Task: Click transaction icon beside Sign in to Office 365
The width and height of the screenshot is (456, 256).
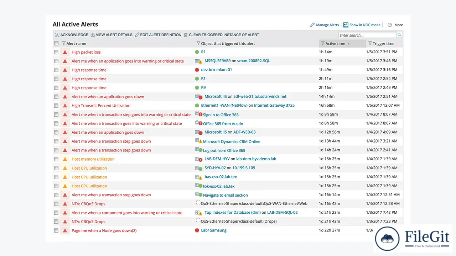Action: (199, 114)
